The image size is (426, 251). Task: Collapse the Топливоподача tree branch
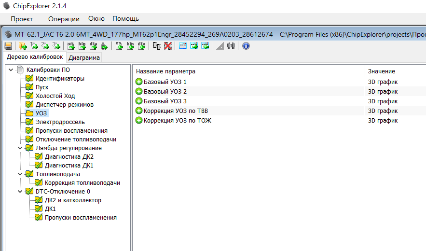20,174
